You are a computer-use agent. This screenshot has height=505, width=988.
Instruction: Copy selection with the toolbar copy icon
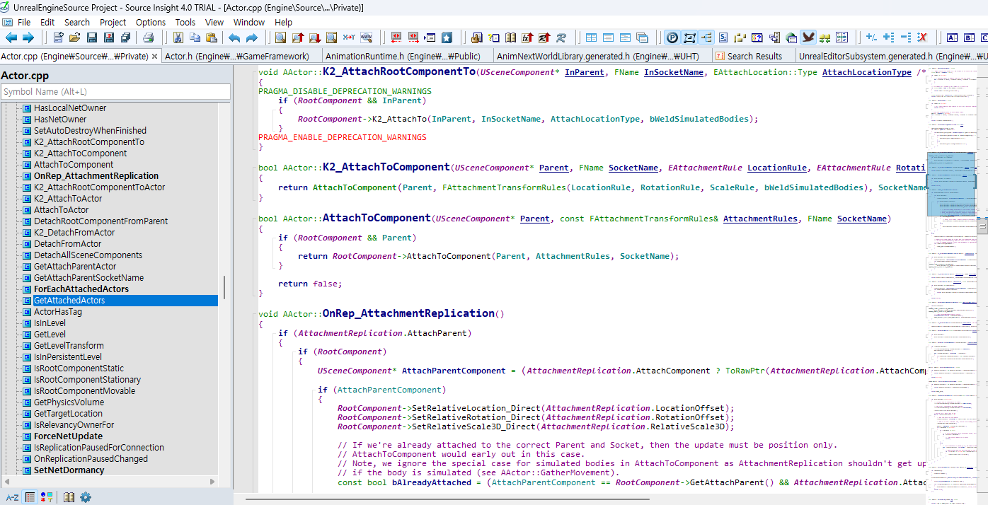(195, 37)
